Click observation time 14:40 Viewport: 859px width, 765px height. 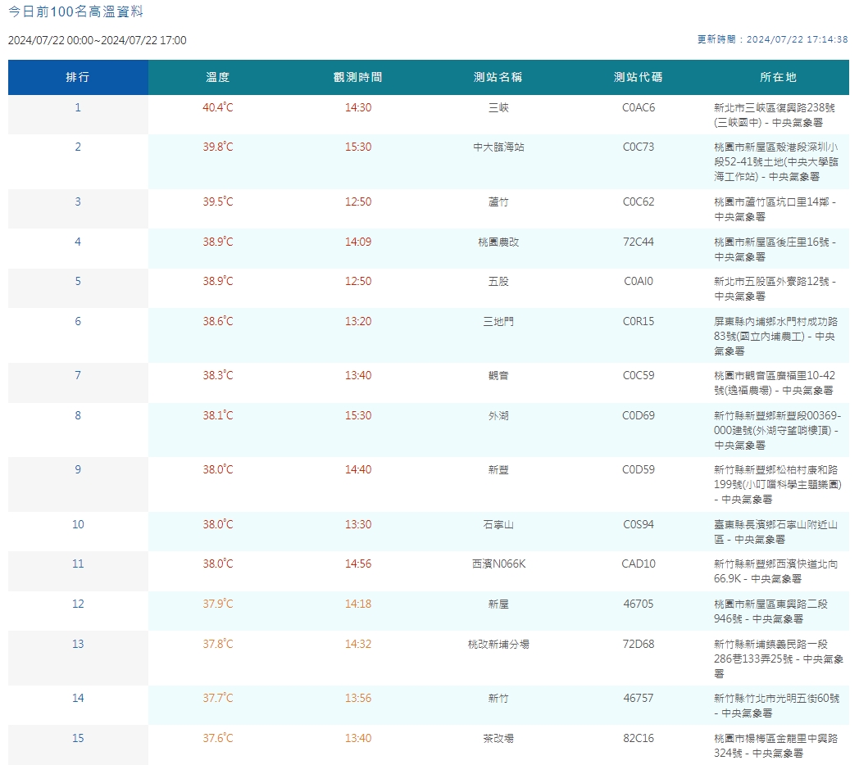(358, 469)
